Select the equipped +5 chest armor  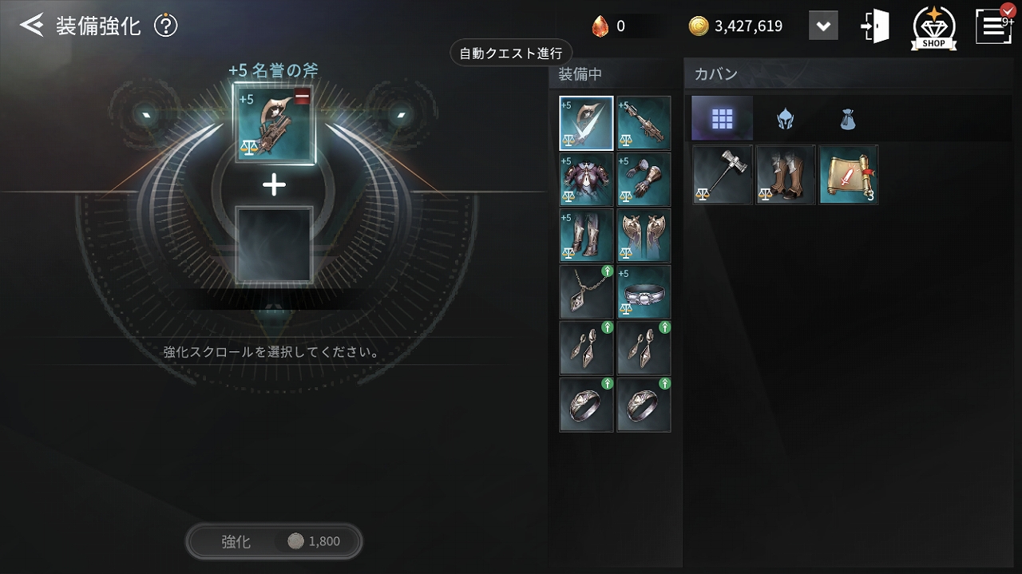586,180
